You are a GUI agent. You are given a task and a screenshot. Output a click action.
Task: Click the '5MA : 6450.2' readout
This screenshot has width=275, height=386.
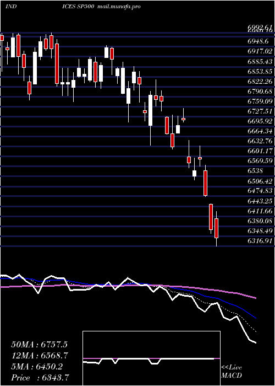37,367
